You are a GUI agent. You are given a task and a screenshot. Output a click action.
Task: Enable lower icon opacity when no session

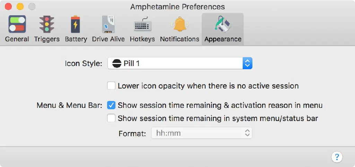[x=111, y=86]
